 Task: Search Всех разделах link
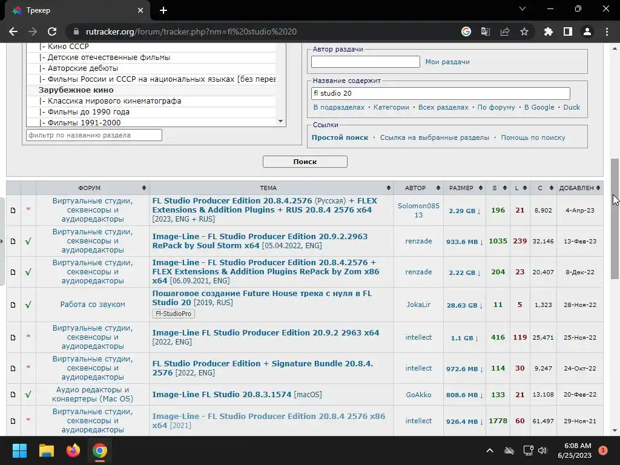coord(443,107)
